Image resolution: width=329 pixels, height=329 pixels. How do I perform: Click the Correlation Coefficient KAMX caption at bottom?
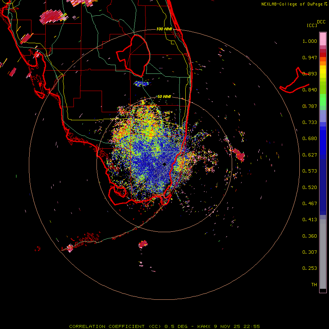coord(164,326)
